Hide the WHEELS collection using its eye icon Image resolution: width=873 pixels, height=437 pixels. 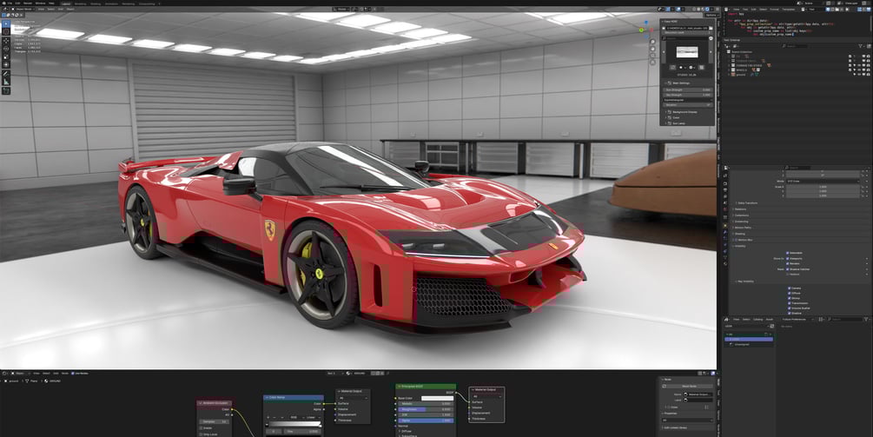(x=858, y=70)
